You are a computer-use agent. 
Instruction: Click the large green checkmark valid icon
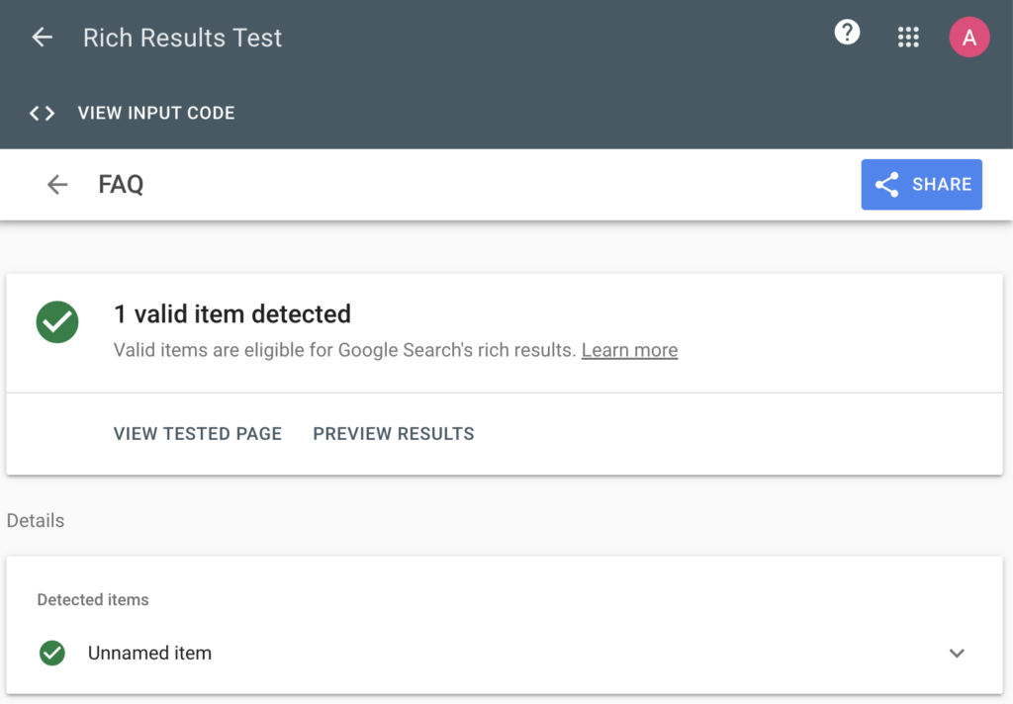58,321
